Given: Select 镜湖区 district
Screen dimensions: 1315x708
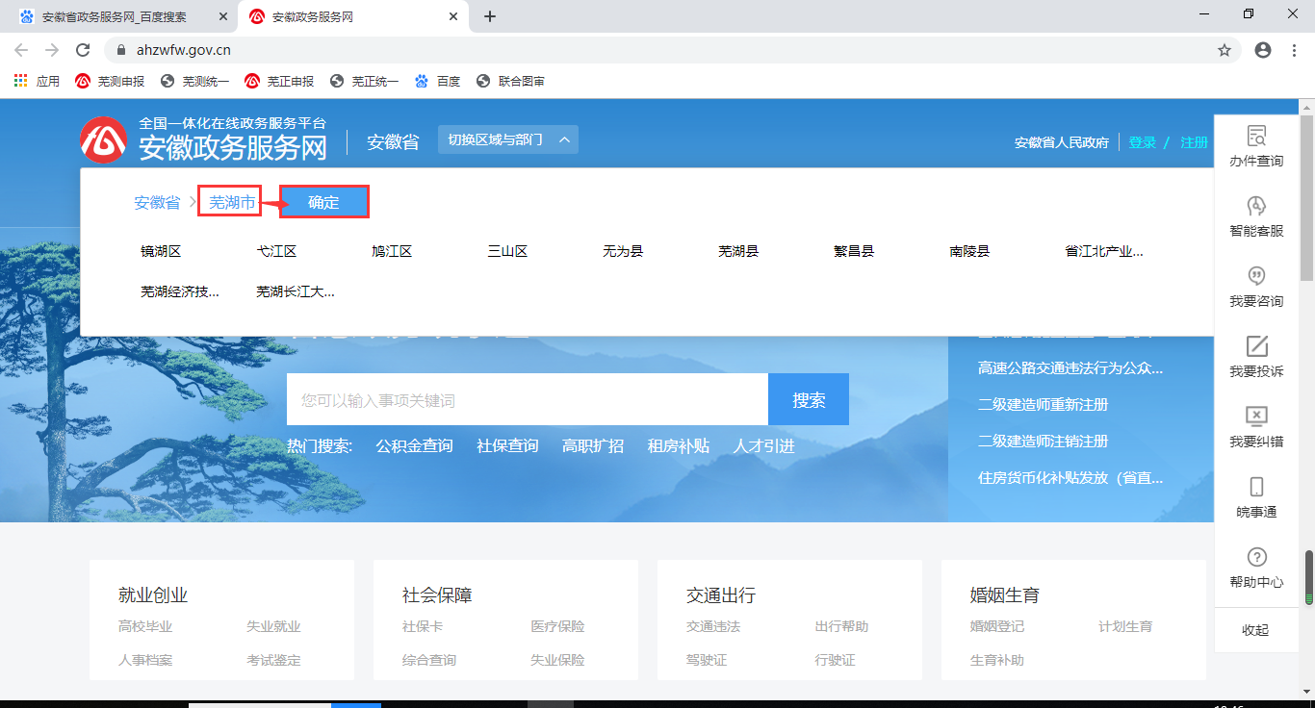Looking at the screenshot, I should (x=161, y=252).
